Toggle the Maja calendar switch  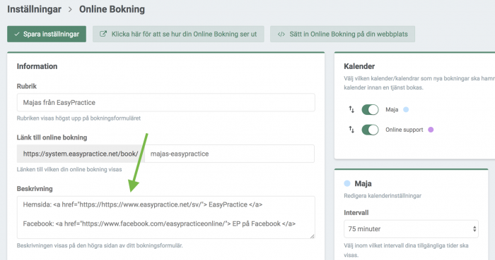(370, 110)
